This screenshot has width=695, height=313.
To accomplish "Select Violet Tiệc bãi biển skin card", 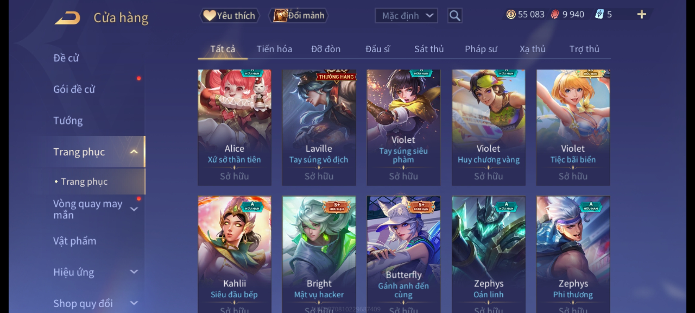I will tap(573, 128).
